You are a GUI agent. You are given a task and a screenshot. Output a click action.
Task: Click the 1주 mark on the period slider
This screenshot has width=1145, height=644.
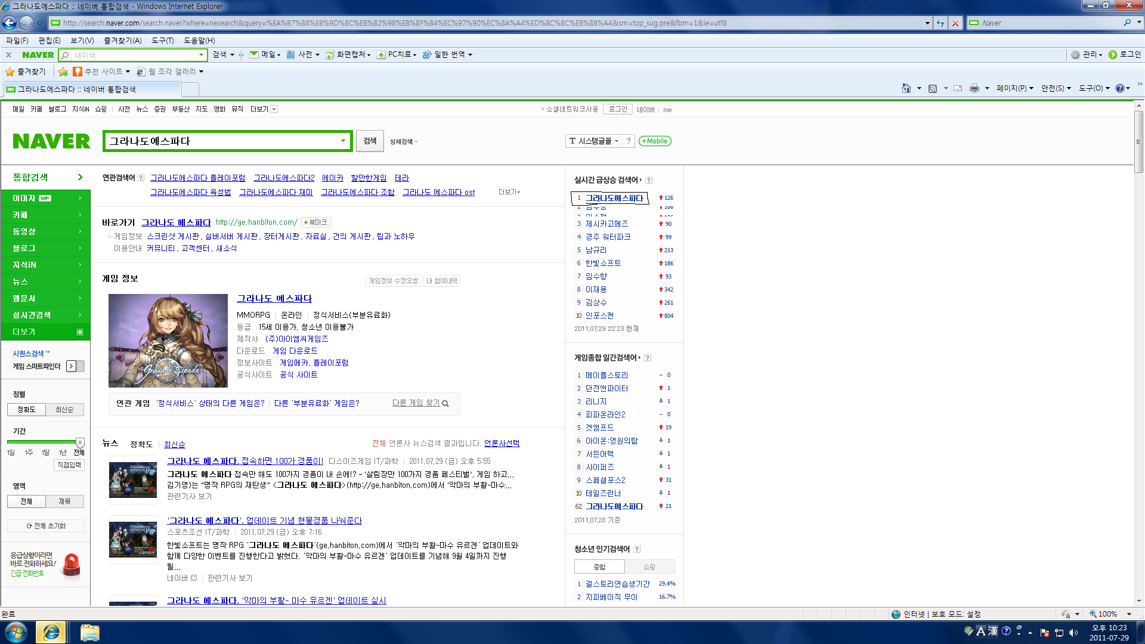pos(29,453)
